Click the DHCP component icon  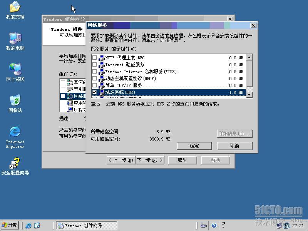click(x=101, y=79)
